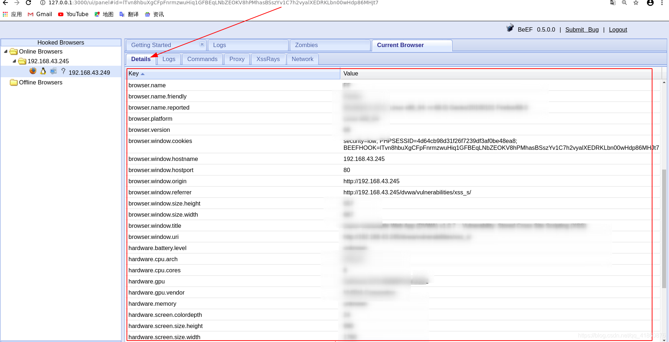The image size is (669, 342).
Task: Click the BeEF logo icon
Action: pos(510,28)
